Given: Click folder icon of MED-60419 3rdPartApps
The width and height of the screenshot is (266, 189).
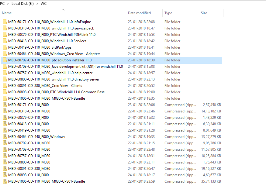Looking at the screenshot, I should click(x=5, y=47).
